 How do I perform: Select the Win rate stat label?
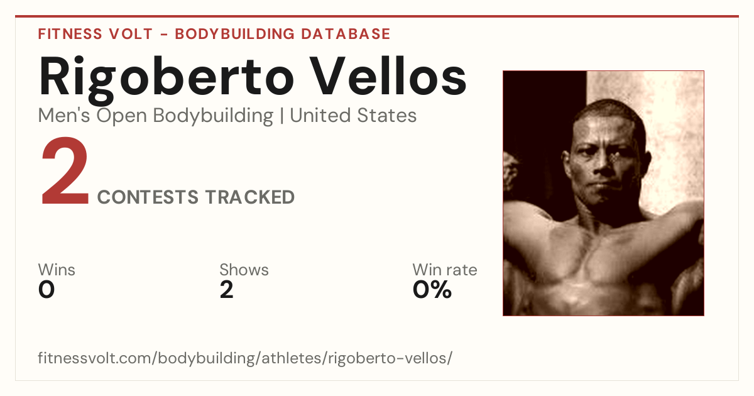[x=445, y=270]
